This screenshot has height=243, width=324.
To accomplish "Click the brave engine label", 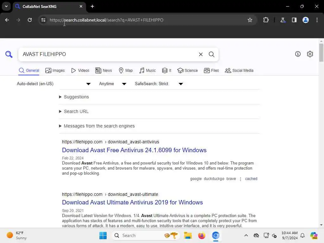I will pos(231,179).
